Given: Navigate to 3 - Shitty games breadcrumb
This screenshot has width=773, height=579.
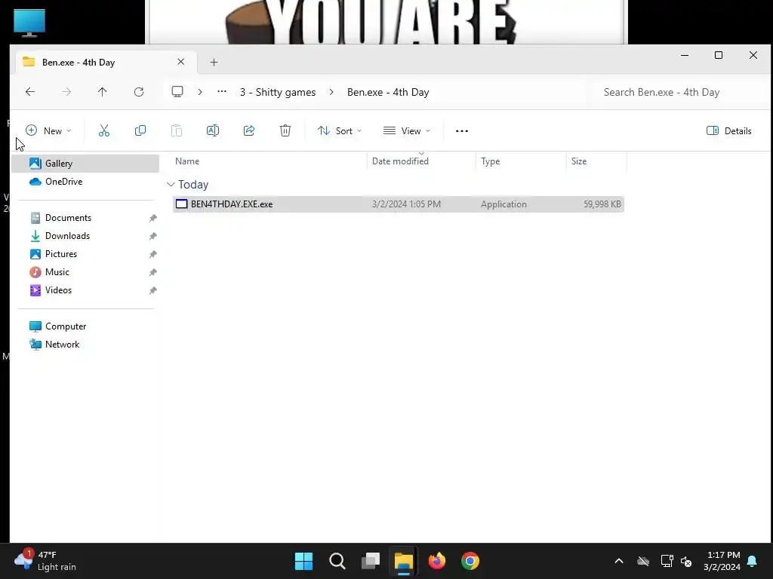Looking at the screenshot, I should point(278,92).
